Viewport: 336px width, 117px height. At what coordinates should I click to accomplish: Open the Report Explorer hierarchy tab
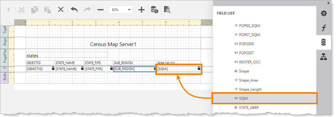click(324, 57)
